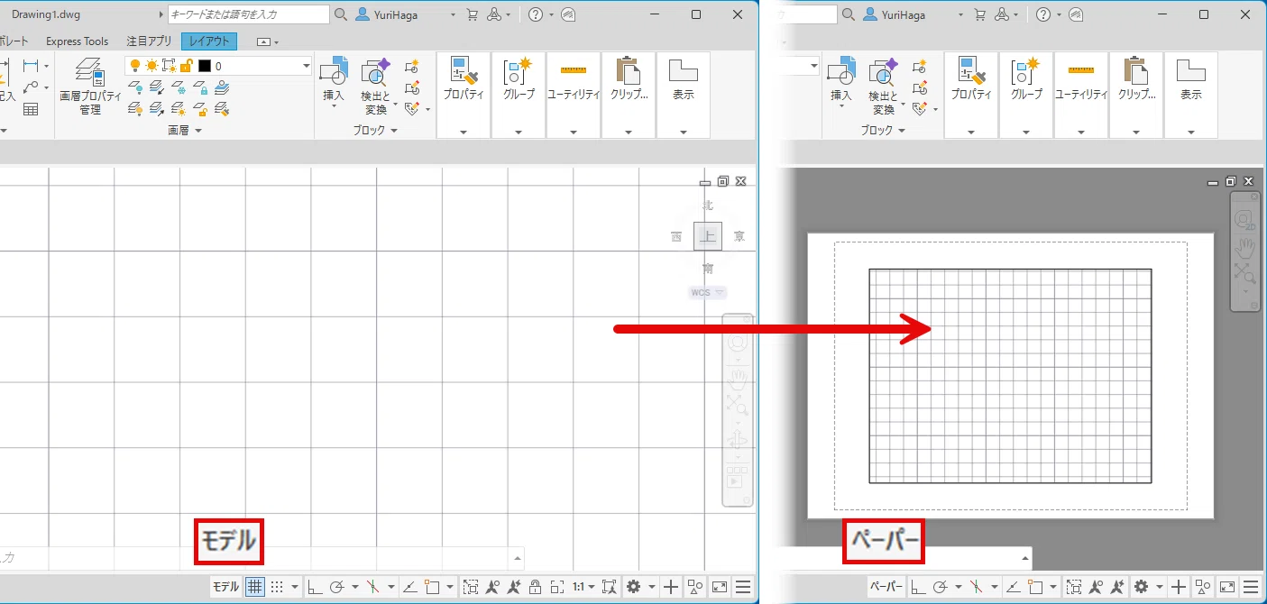This screenshot has width=1267, height=604.
Task: Click the Freeze Layer snowflake icon
Action: tap(179, 88)
